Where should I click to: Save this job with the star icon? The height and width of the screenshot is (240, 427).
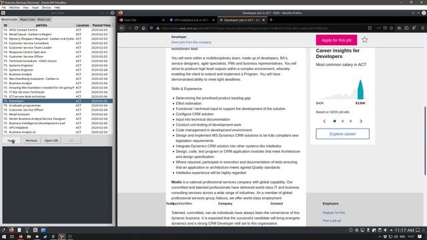(365, 40)
